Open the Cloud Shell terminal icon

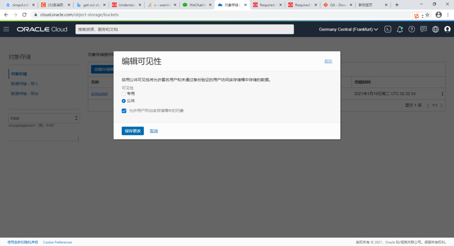[388, 29]
